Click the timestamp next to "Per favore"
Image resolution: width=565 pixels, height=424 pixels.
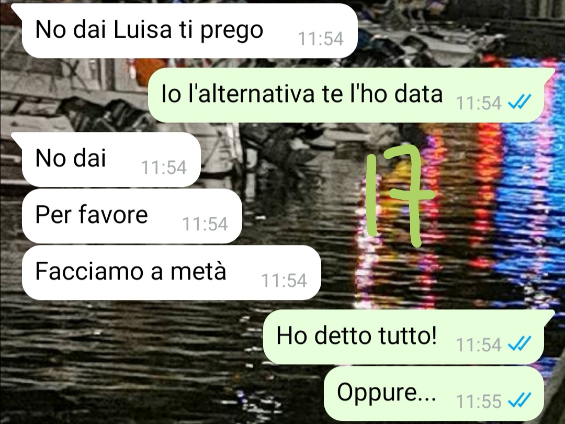tap(205, 224)
